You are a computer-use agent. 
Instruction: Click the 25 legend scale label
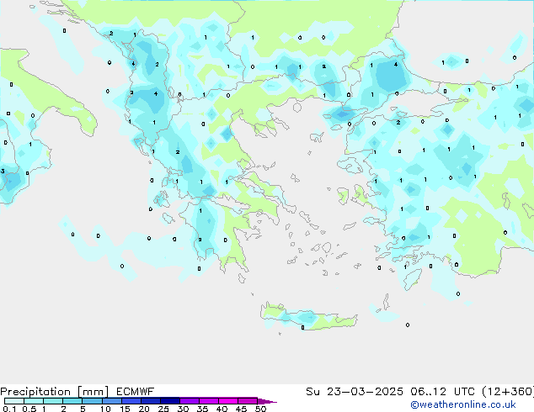163,409
